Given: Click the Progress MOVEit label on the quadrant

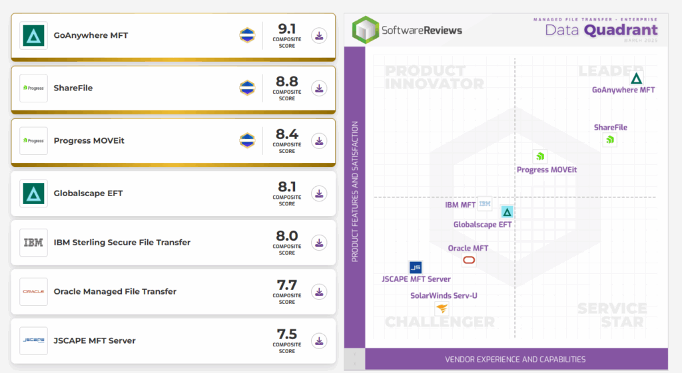Looking at the screenshot, I should (547, 170).
